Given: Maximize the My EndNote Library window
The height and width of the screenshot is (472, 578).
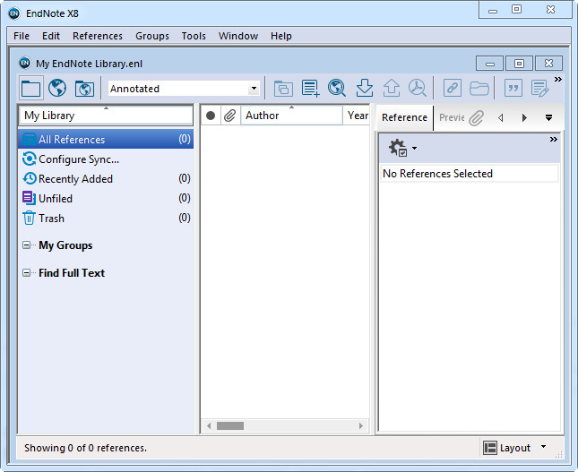Looking at the screenshot, I should (x=519, y=64).
